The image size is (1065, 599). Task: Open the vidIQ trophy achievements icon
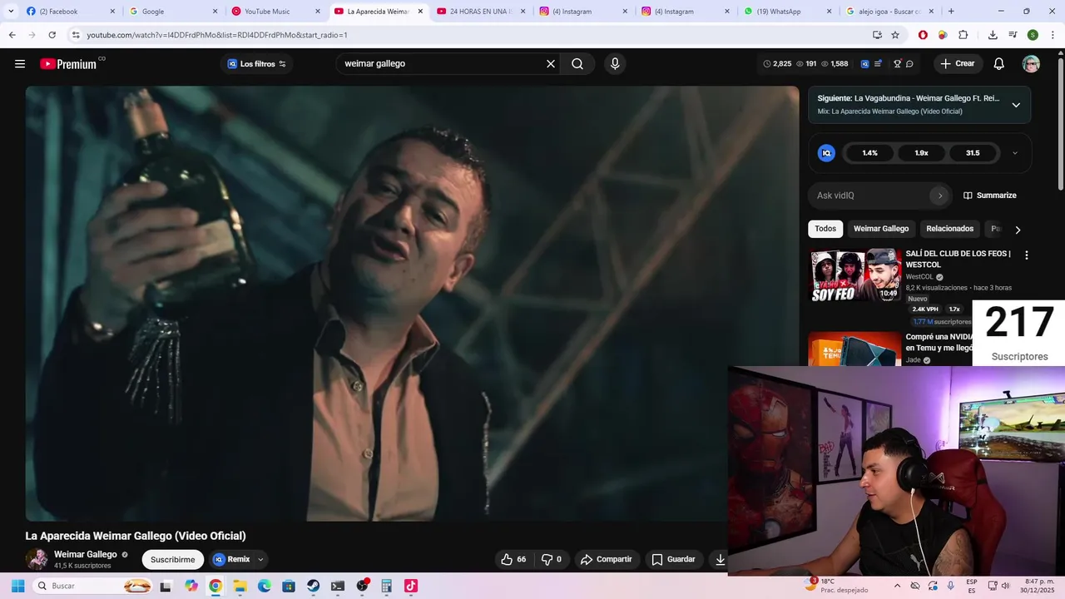(x=897, y=64)
